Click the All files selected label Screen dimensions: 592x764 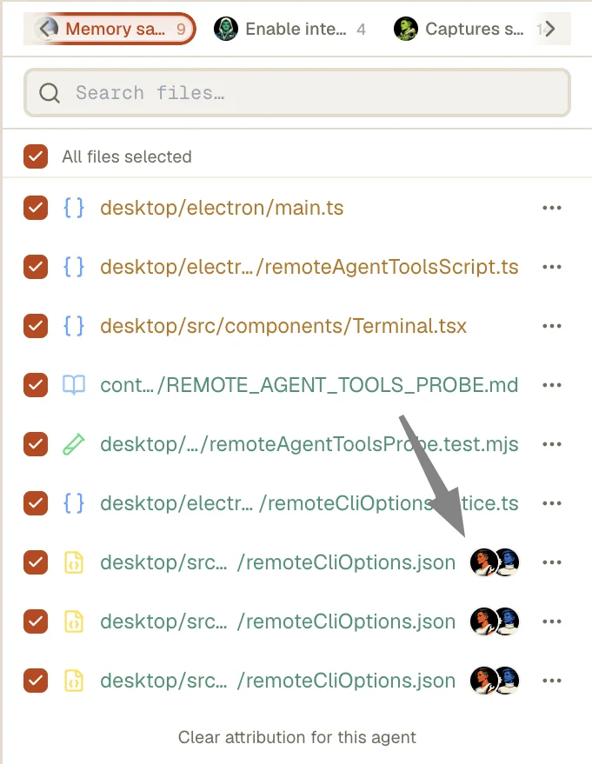pyautogui.click(x=127, y=156)
